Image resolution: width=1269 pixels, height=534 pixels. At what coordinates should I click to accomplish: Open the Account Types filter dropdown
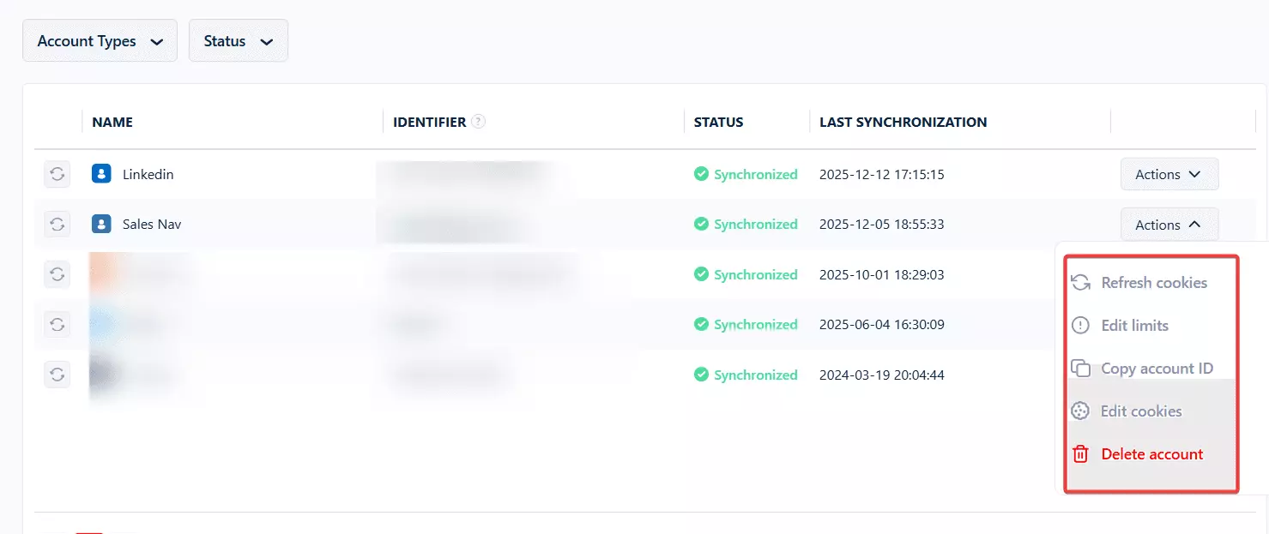100,40
